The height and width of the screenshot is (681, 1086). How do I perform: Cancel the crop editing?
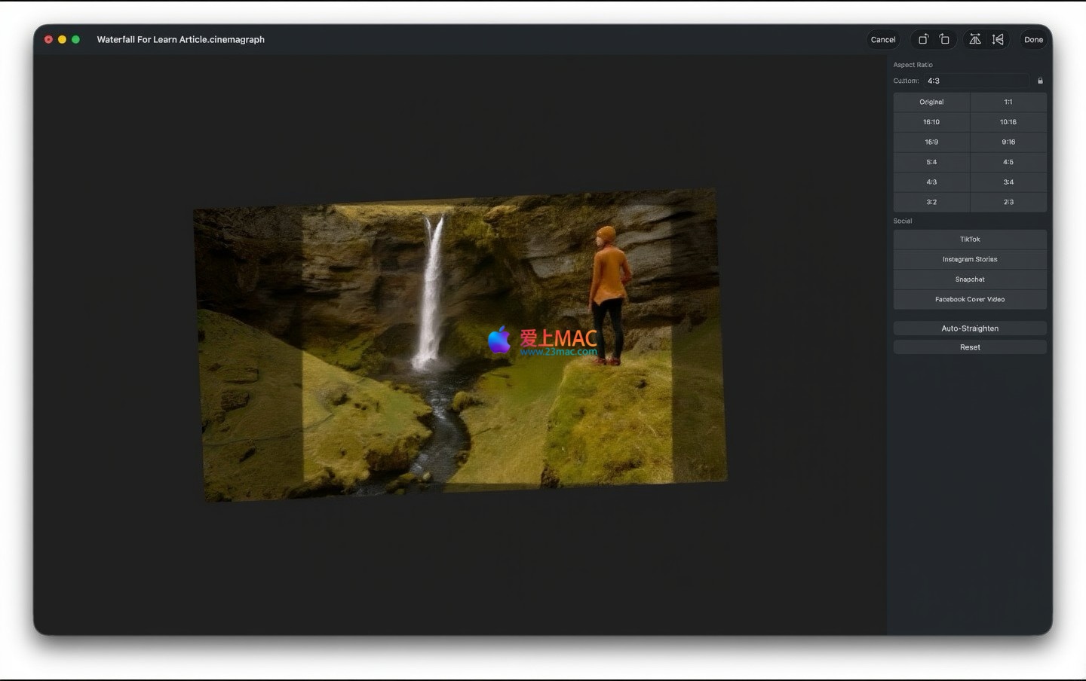pyautogui.click(x=882, y=40)
